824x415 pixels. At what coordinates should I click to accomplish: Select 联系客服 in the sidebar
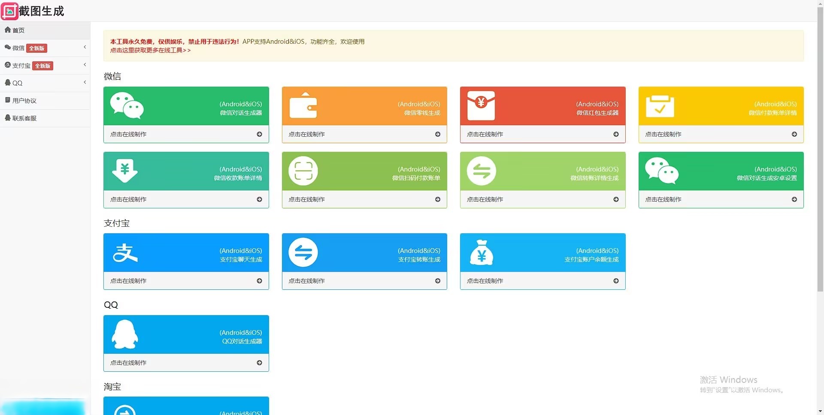pos(24,118)
